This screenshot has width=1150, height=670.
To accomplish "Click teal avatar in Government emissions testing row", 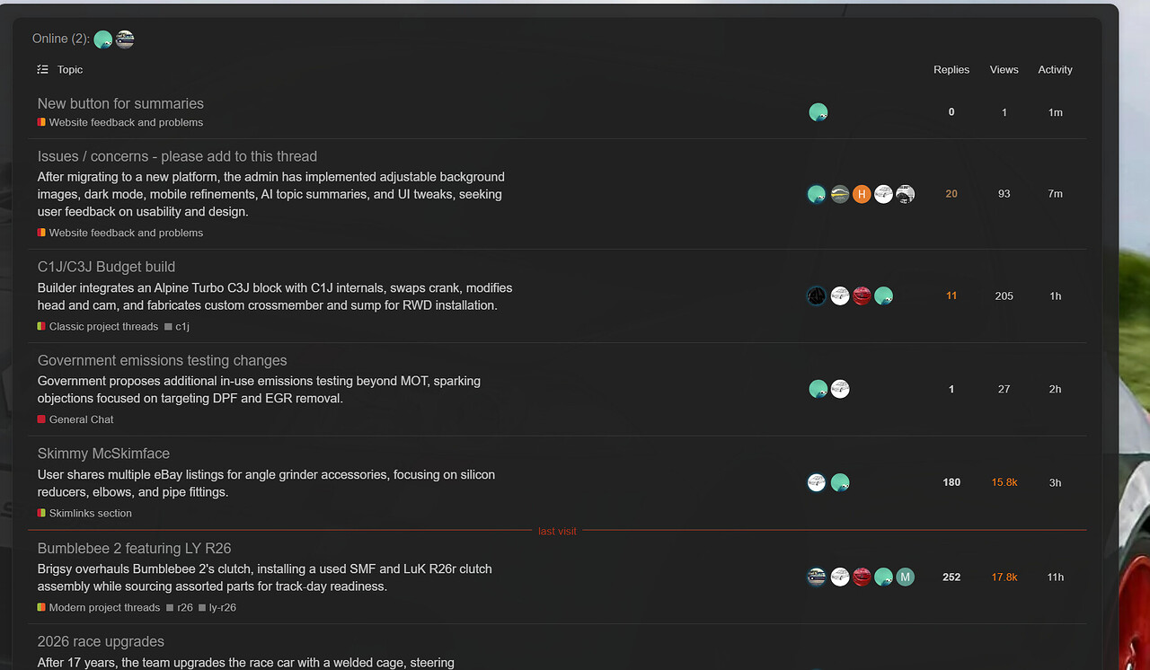I will coord(818,389).
